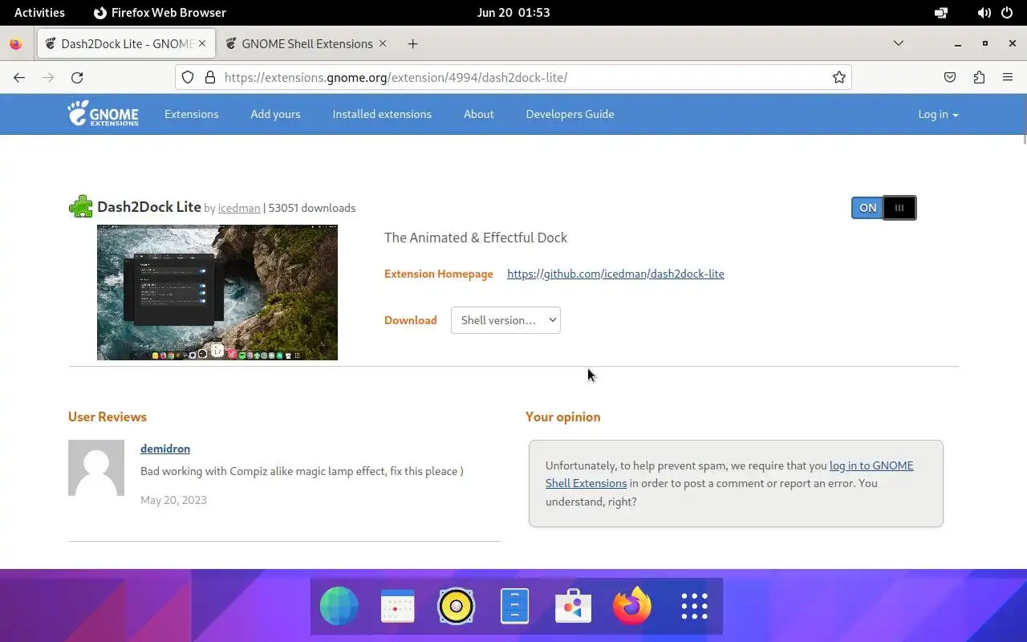Open the browser extensions puzzle icon
The image size is (1027, 642).
(x=979, y=77)
